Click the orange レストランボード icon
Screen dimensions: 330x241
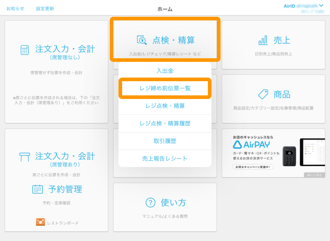(40, 222)
